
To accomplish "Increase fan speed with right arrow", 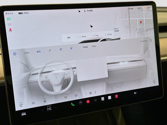I will coord(103,91).
